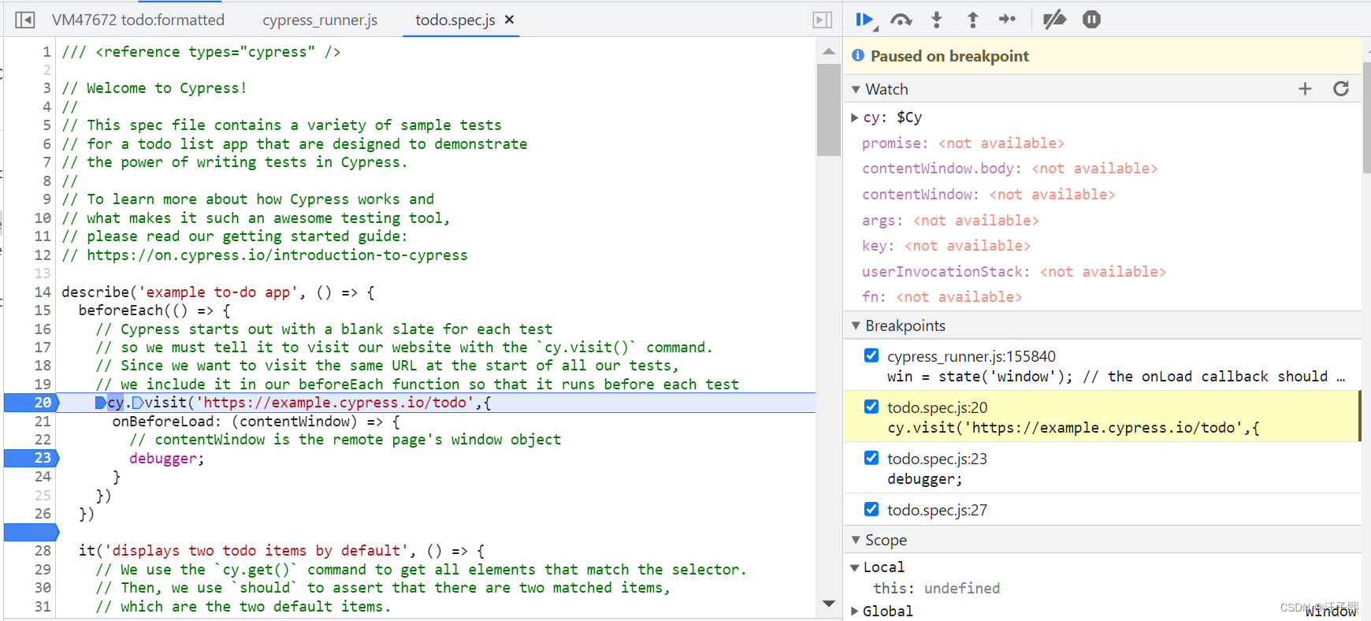Viewport: 1371px width, 621px height.
Task: Switch to the cypress_runner.js tab
Action: pyautogui.click(x=320, y=20)
